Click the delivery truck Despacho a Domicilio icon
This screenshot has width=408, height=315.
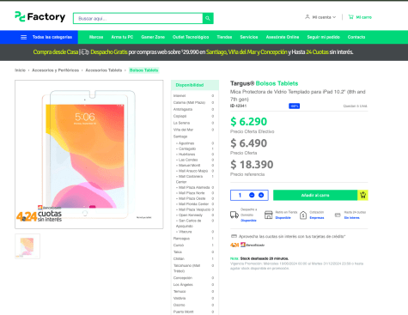click(x=234, y=215)
